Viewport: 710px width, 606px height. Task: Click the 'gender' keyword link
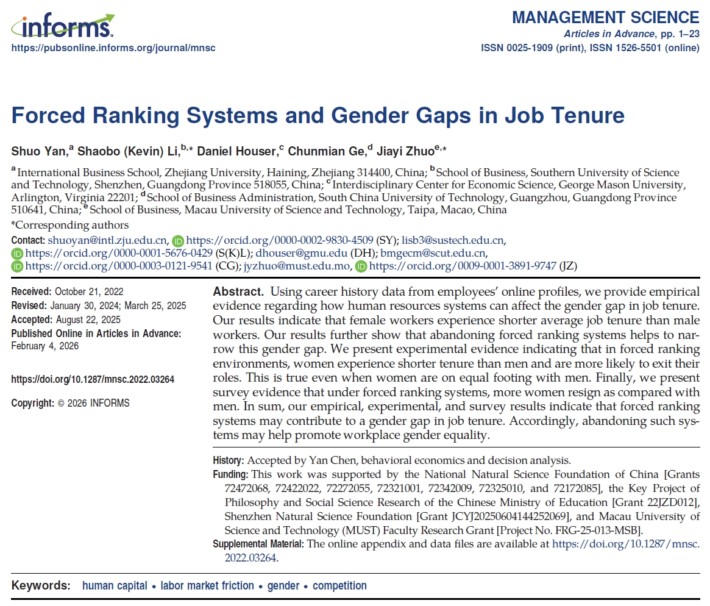(283, 586)
